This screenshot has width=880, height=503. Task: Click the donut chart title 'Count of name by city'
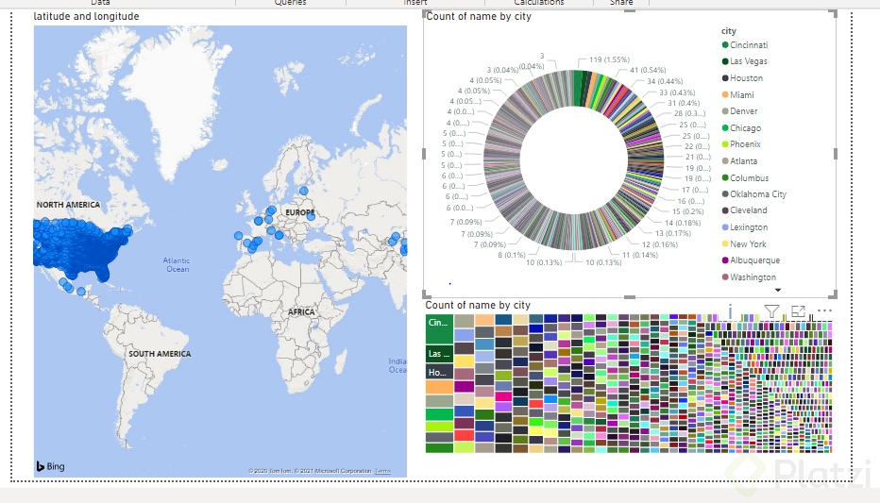[x=479, y=16]
